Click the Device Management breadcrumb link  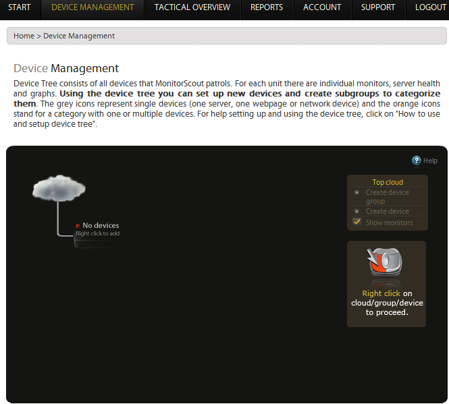[x=79, y=36]
